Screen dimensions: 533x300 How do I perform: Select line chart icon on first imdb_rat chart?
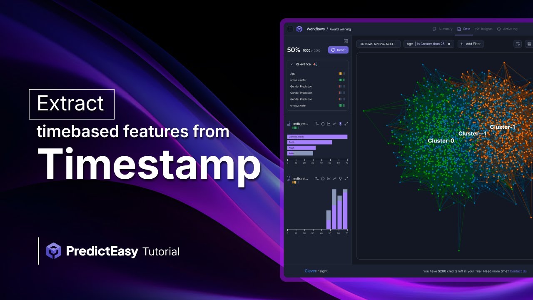(x=329, y=124)
